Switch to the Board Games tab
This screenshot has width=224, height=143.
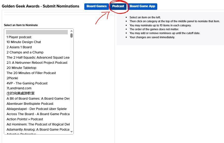point(96,6)
